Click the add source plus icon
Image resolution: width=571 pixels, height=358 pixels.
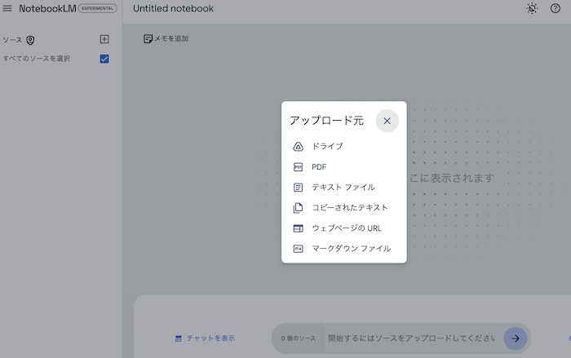point(104,39)
